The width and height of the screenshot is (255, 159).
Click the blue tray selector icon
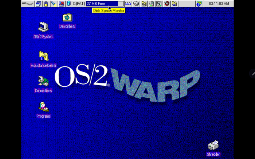coord(128,4)
